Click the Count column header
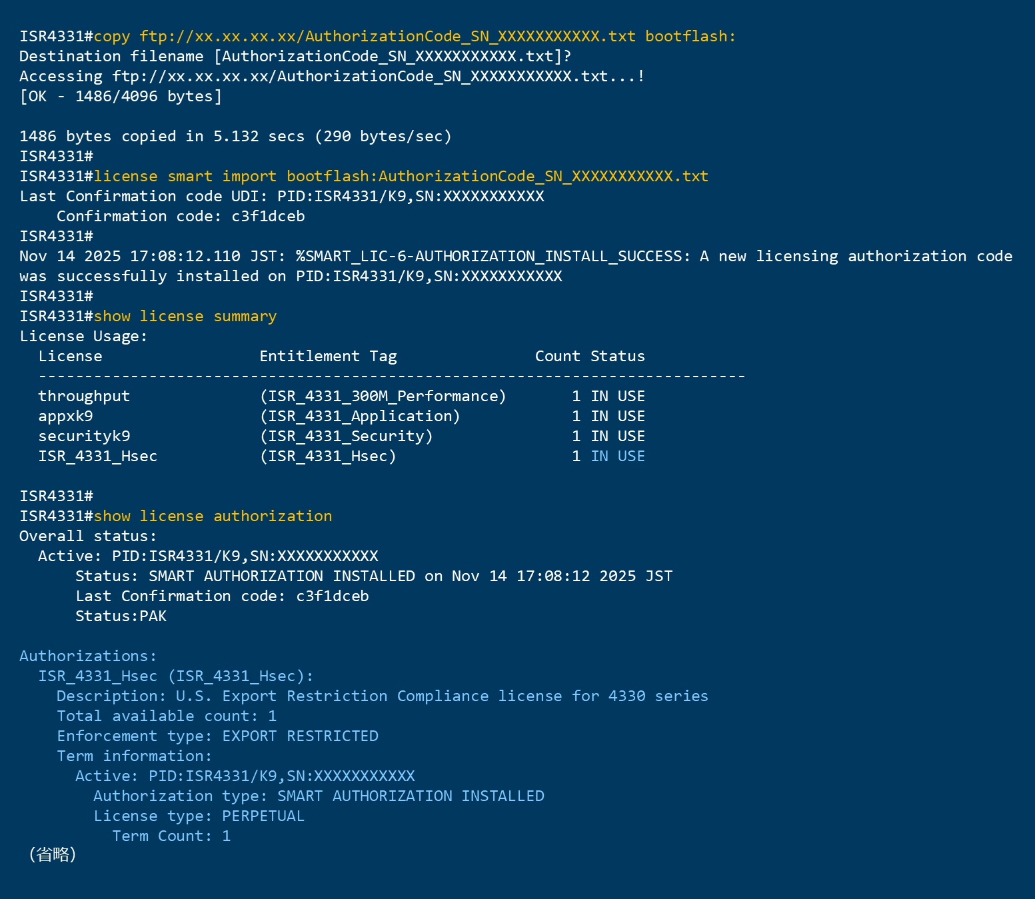 557,356
